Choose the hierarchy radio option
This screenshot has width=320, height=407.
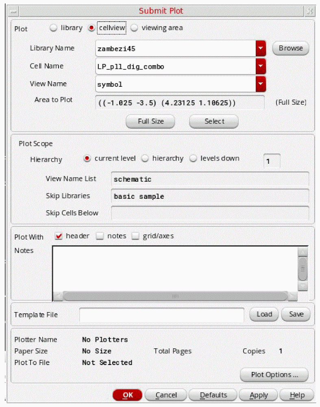pyautogui.click(x=145, y=158)
